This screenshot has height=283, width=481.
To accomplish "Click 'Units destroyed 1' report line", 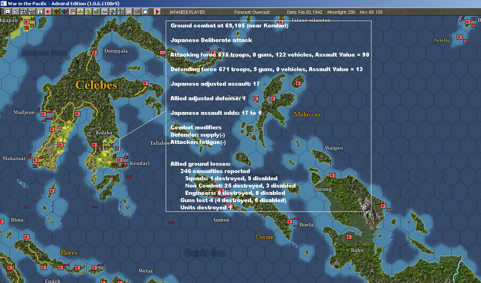I will (x=205, y=207).
